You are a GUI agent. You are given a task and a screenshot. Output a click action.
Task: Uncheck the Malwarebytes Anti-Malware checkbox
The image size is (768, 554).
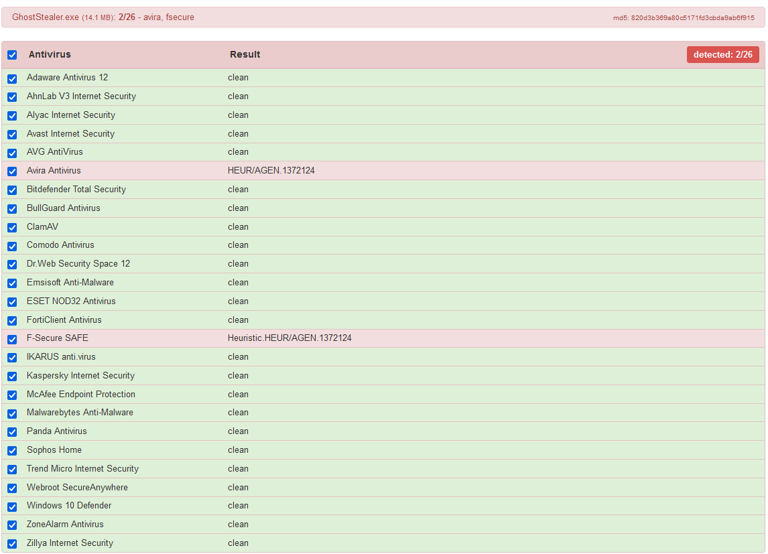(12, 413)
